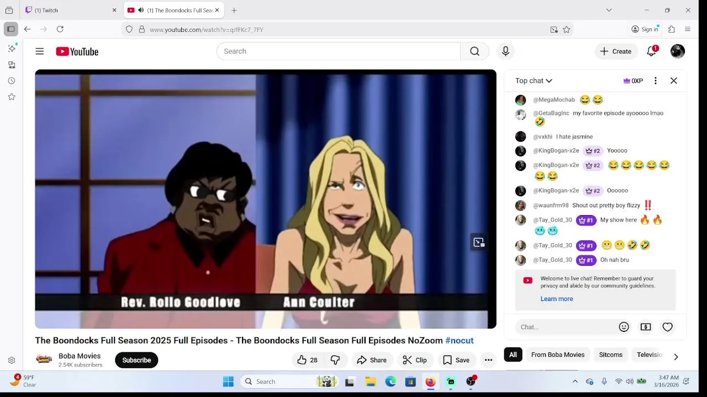Screen dimensions: 707x397
Task: Save the video to a playlist
Action: pyautogui.click(x=456, y=360)
